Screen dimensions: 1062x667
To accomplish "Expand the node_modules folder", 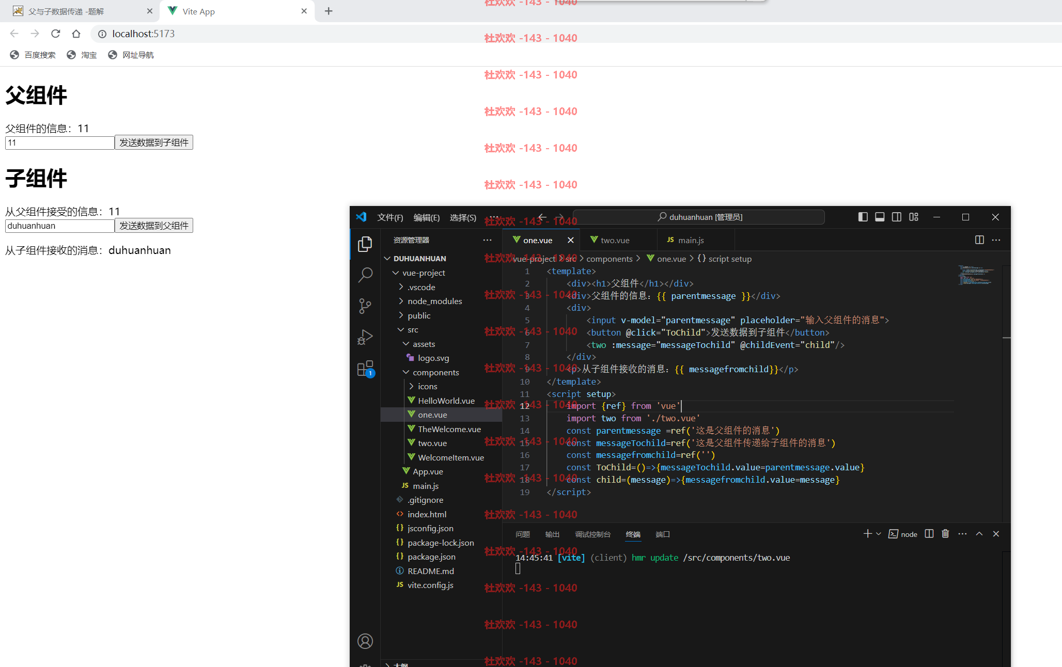I will [x=442, y=301].
